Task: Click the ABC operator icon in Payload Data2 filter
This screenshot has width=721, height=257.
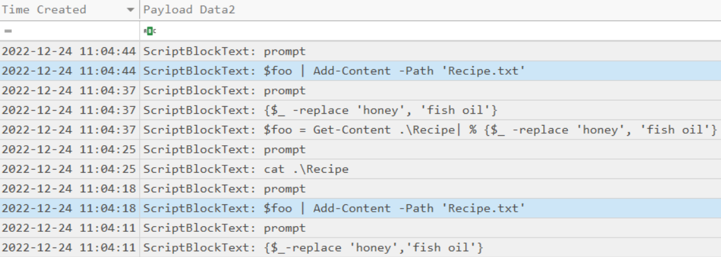Action: point(150,31)
